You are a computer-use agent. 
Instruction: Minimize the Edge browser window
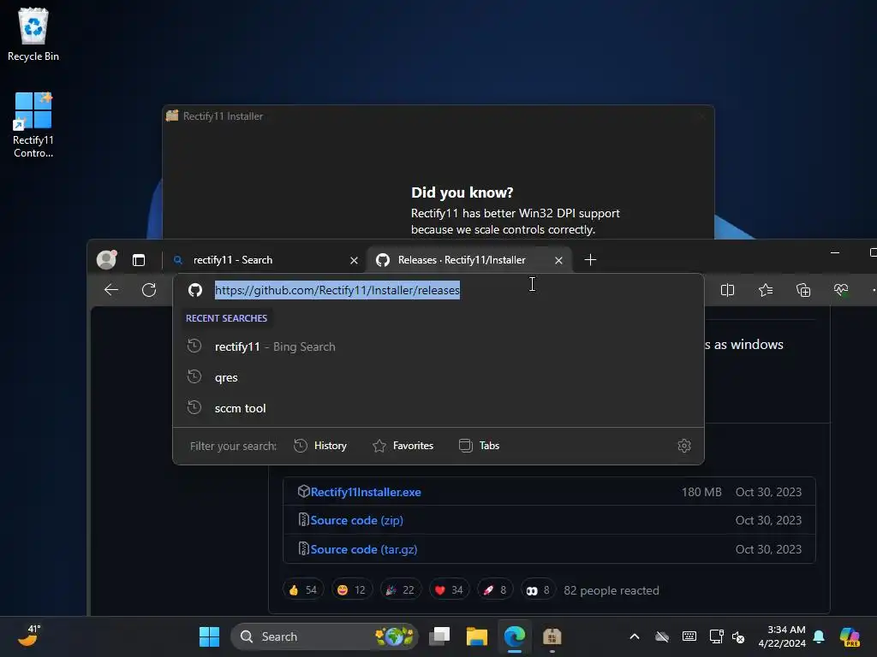point(835,253)
